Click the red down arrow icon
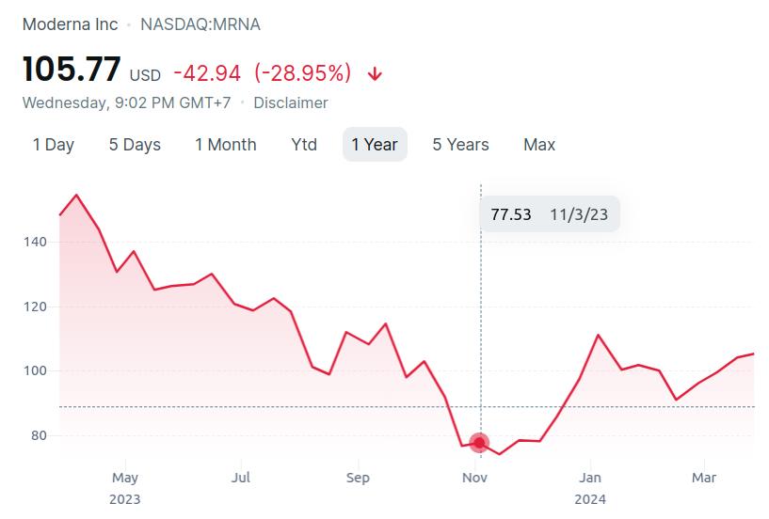Viewport: 769px width, 519px height. [376, 74]
